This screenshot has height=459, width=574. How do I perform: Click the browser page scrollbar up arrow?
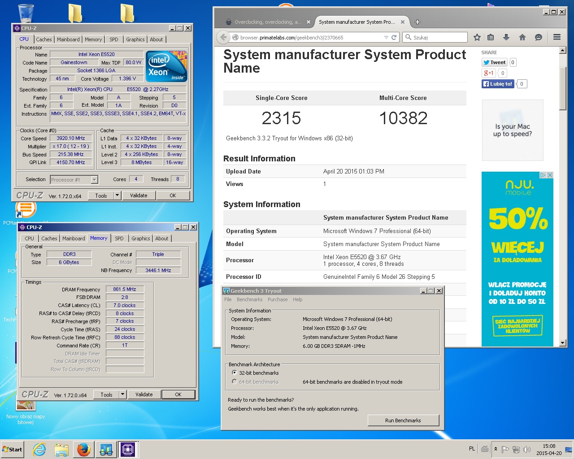[563, 50]
